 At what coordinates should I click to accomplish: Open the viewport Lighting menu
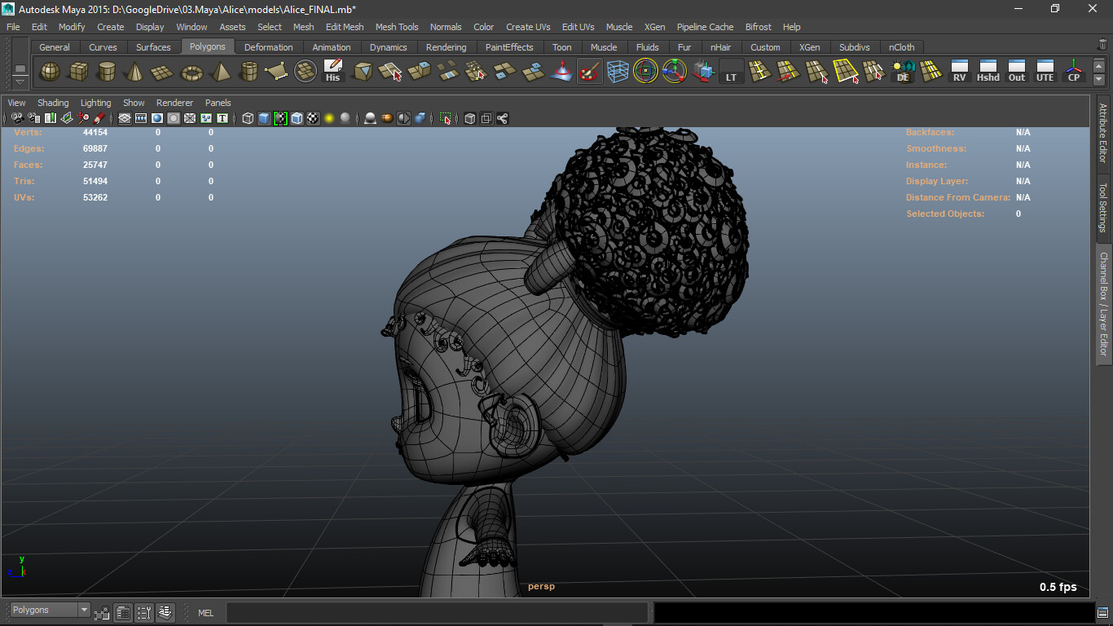pyautogui.click(x=95, y=103)
